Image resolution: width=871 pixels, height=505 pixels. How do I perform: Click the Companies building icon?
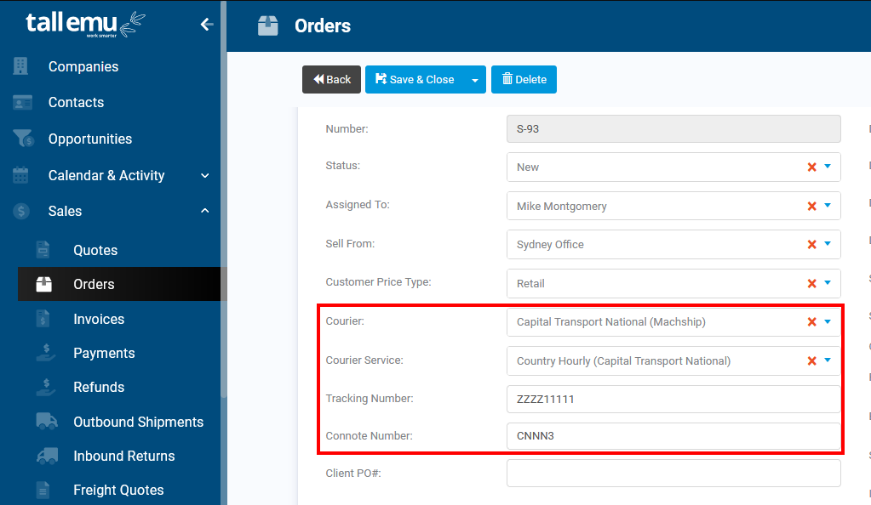pyautogui.click(x=20, y=66)
